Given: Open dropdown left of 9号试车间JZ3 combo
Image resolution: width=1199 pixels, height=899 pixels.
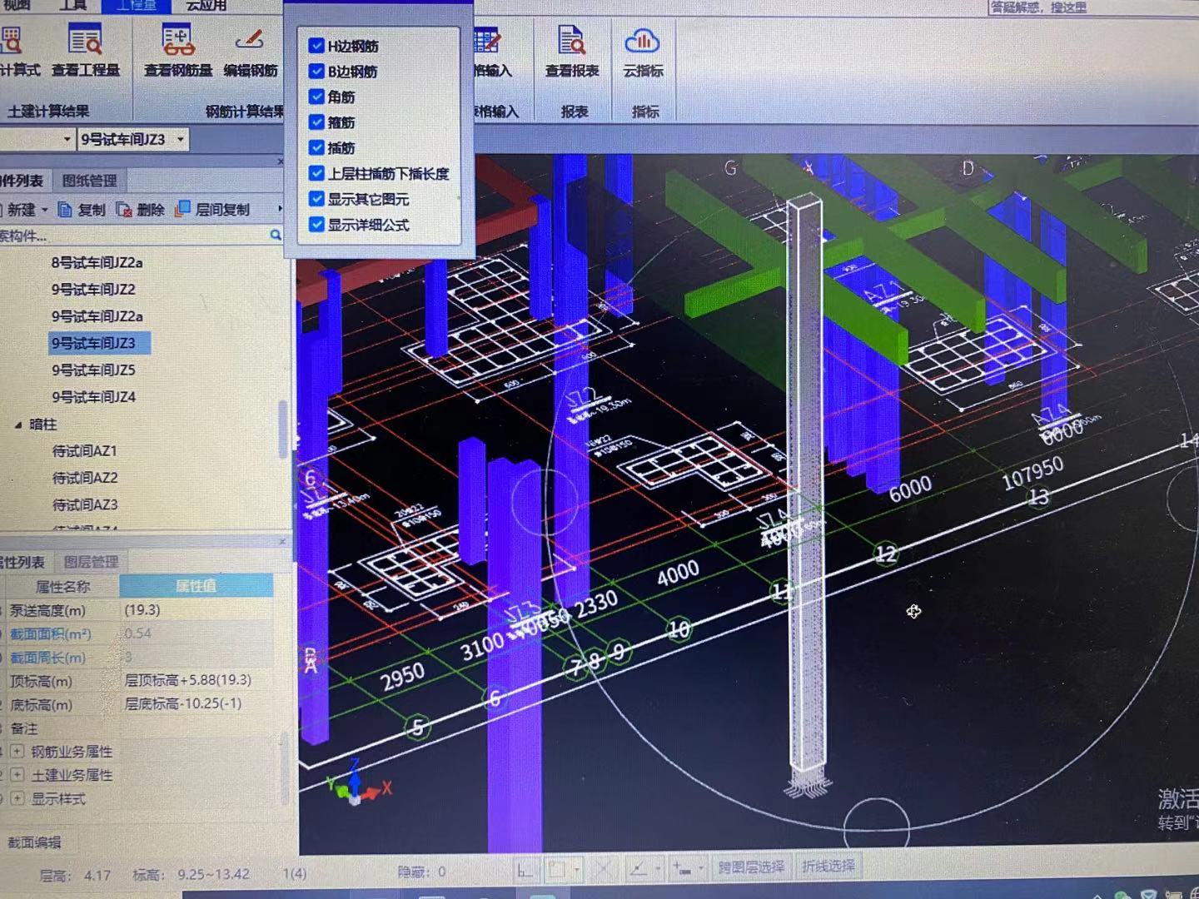Looking at the screenshot, I should 67,139.
